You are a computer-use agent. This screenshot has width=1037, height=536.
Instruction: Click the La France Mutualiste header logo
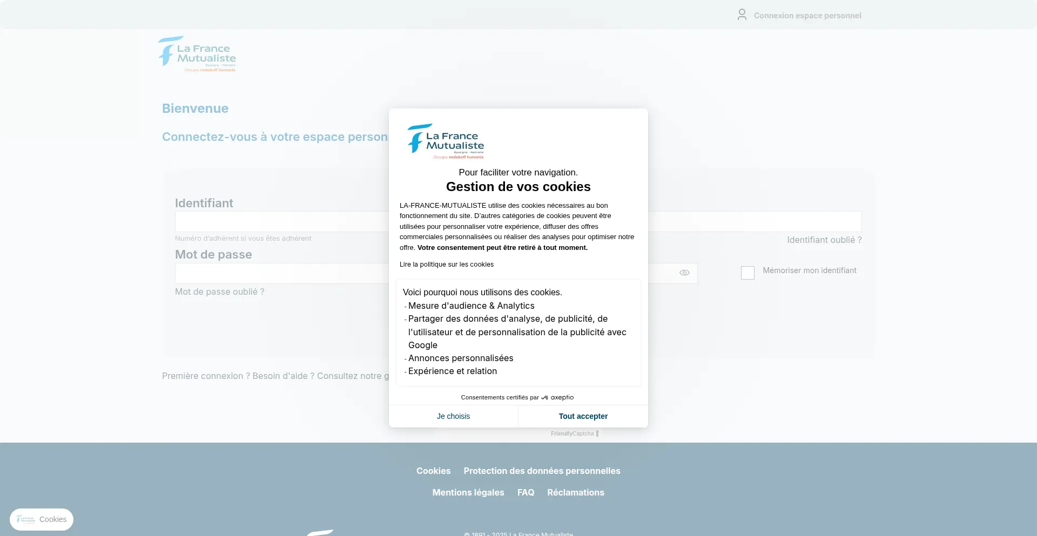(197, 55)
